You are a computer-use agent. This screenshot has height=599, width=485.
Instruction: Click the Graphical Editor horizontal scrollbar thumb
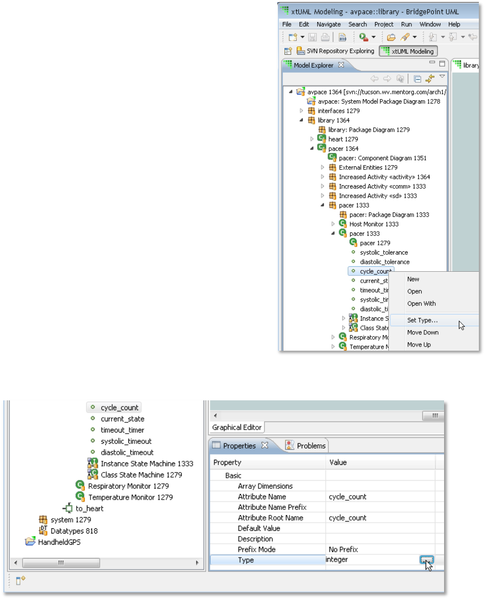(x=433, y=416)
